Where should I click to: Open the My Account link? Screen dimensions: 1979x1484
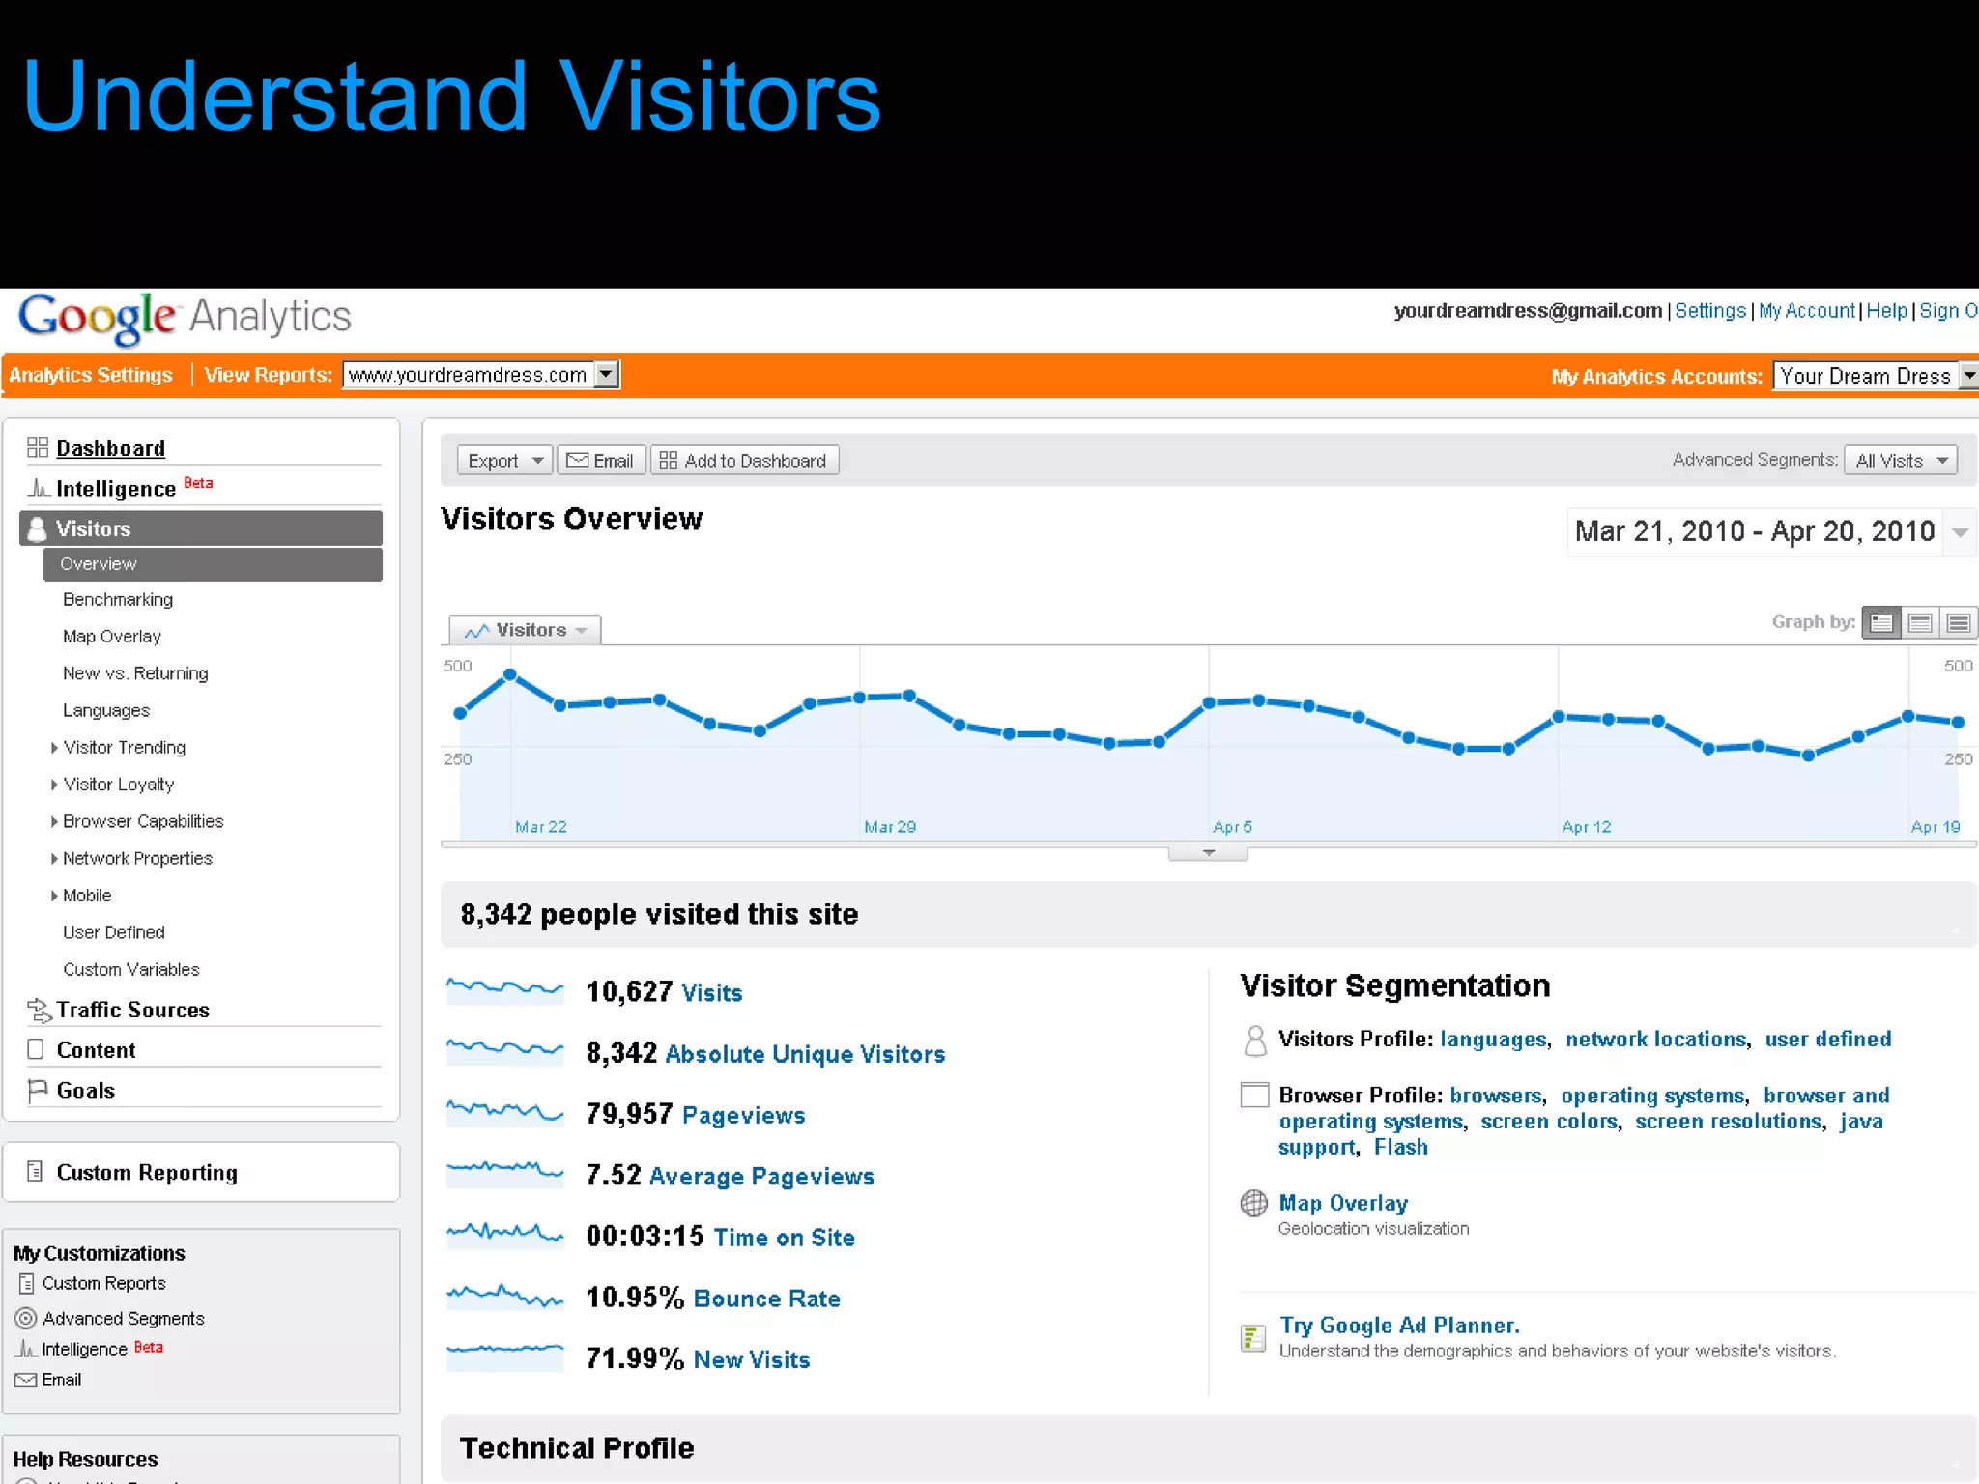(1807, 311)
